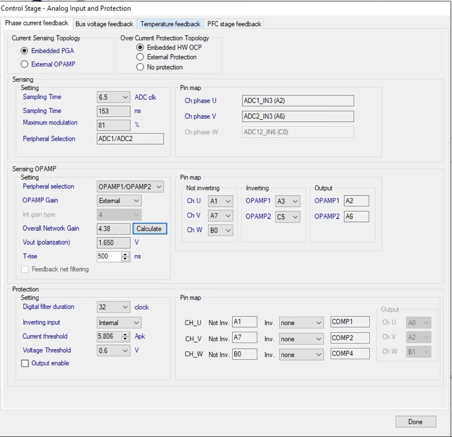Open the Digital filter duration dropdown
Screen dimensions: 452x437
pyautogui.click(x=113, y=307)
